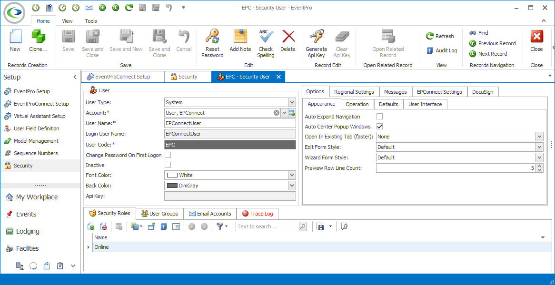Click the Find binoculars item

478,33
